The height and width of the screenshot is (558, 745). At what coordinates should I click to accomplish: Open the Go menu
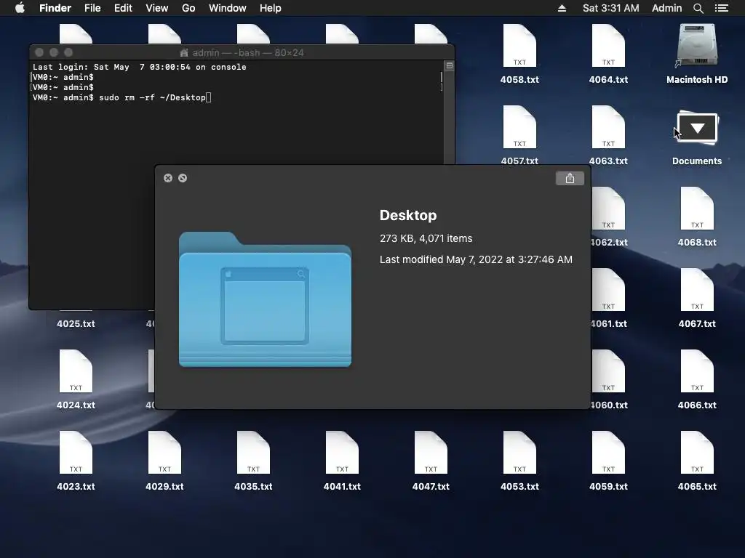pyautogui.click(x=188, y=8)
